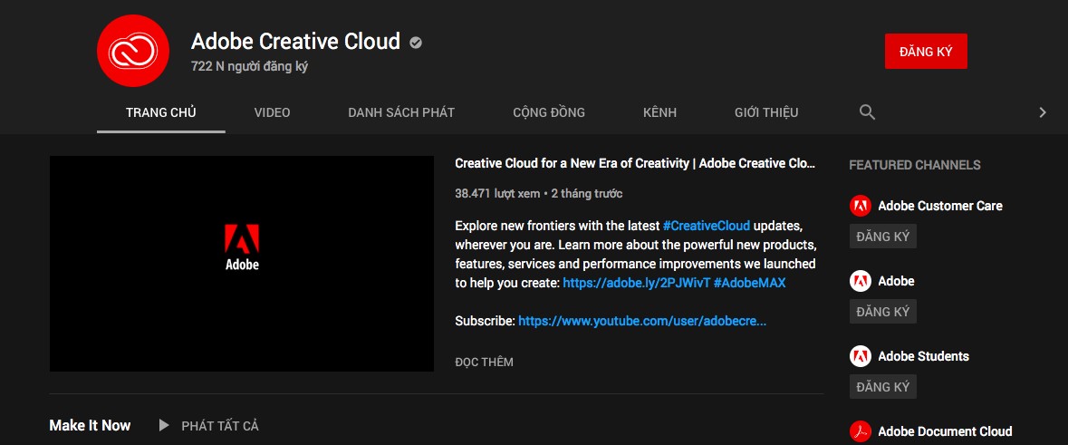The height and width of the screenshot is (445, 1068).
Task: Click the #AdobeMAX hashtag
Action: 749,283
